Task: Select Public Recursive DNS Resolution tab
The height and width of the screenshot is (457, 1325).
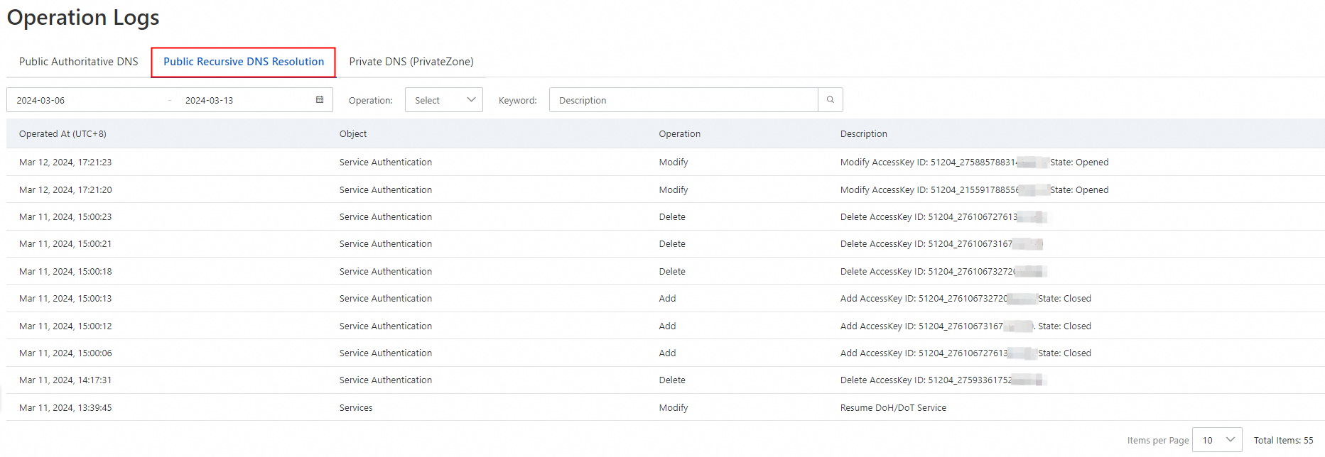Action: 244,62
